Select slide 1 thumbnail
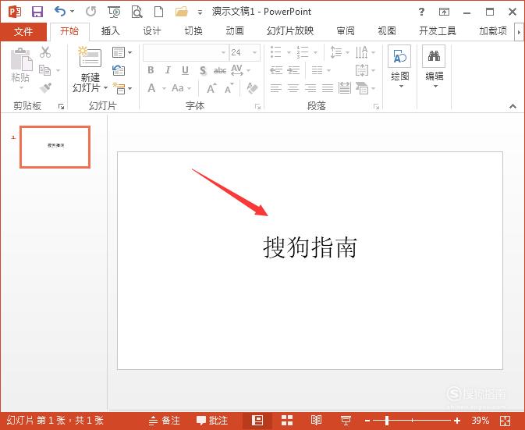Image resolution: width=525 pixels, height=430 pixels. click(x=55, y=147)
